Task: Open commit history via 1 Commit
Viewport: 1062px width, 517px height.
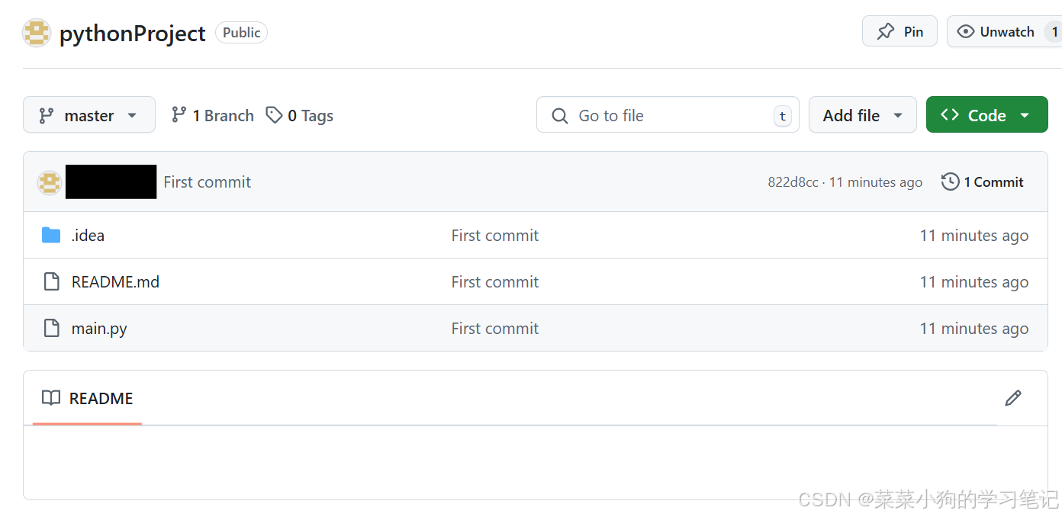Action: point(983,182)
